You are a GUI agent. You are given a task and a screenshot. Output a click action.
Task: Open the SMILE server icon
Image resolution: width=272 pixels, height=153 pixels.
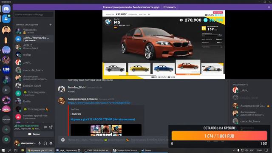pos(6,110)
